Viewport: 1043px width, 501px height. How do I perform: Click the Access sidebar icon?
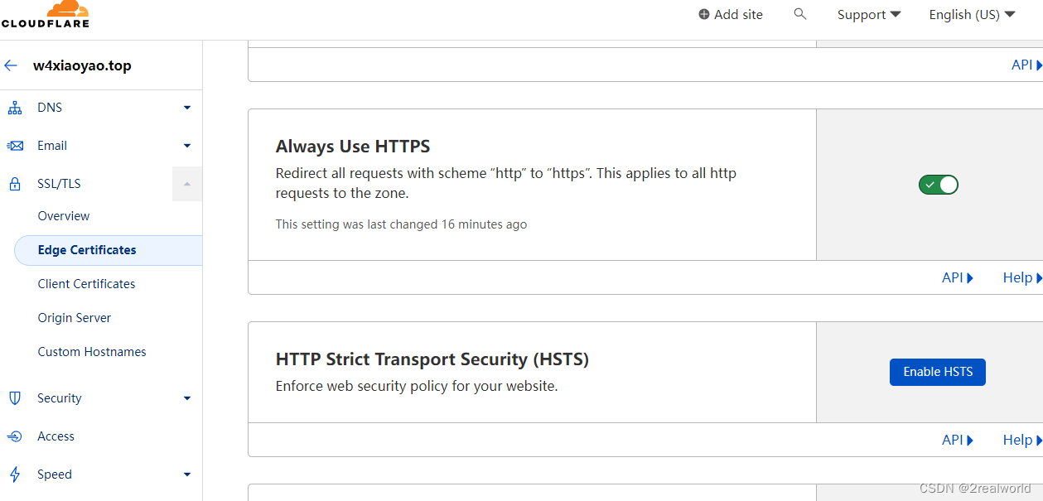(x=15, y=436)
